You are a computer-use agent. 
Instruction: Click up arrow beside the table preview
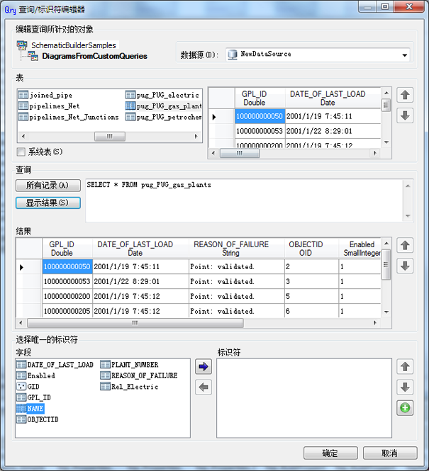pos(405,95)
